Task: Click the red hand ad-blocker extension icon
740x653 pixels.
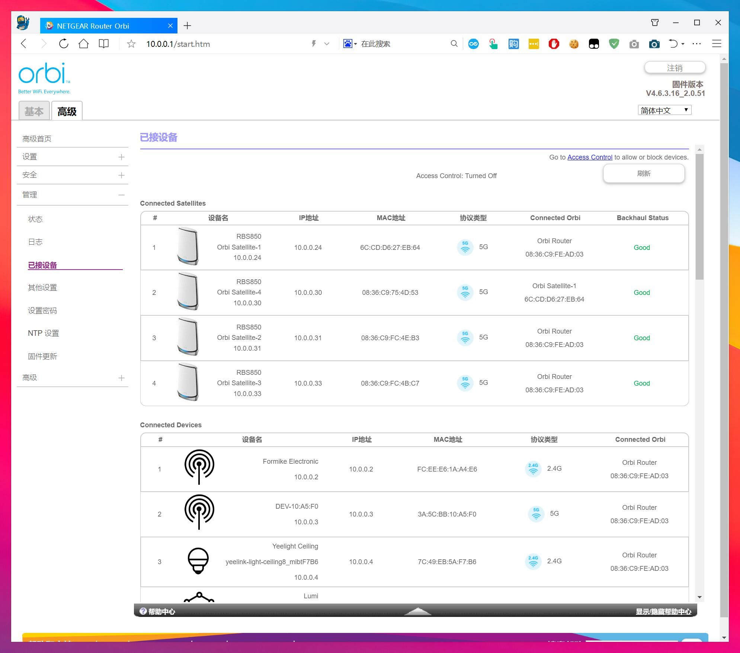Action: [554, 44]
